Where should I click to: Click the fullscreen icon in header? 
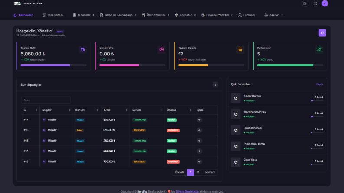[x=315, y=3]
